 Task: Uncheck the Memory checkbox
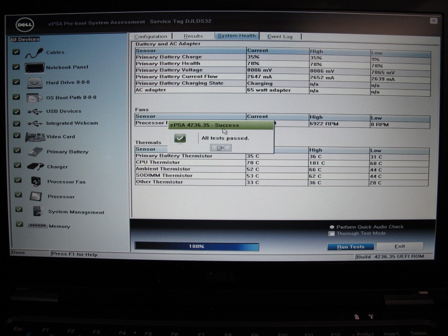click(19, 224)
